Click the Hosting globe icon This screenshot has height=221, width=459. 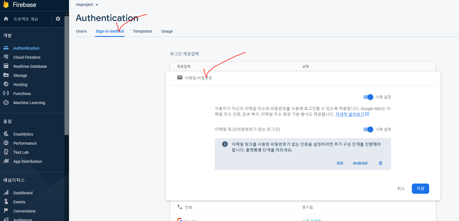coord(6,84)
